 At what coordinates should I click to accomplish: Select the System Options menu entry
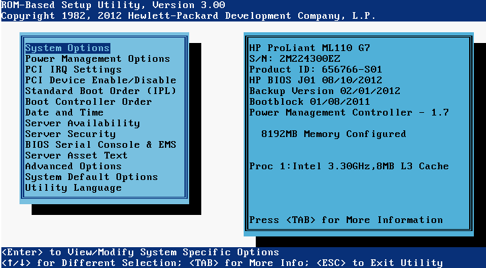67,48
